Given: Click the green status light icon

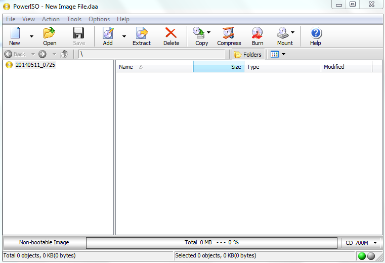Looking at the screenshot, I should point(362,256).
